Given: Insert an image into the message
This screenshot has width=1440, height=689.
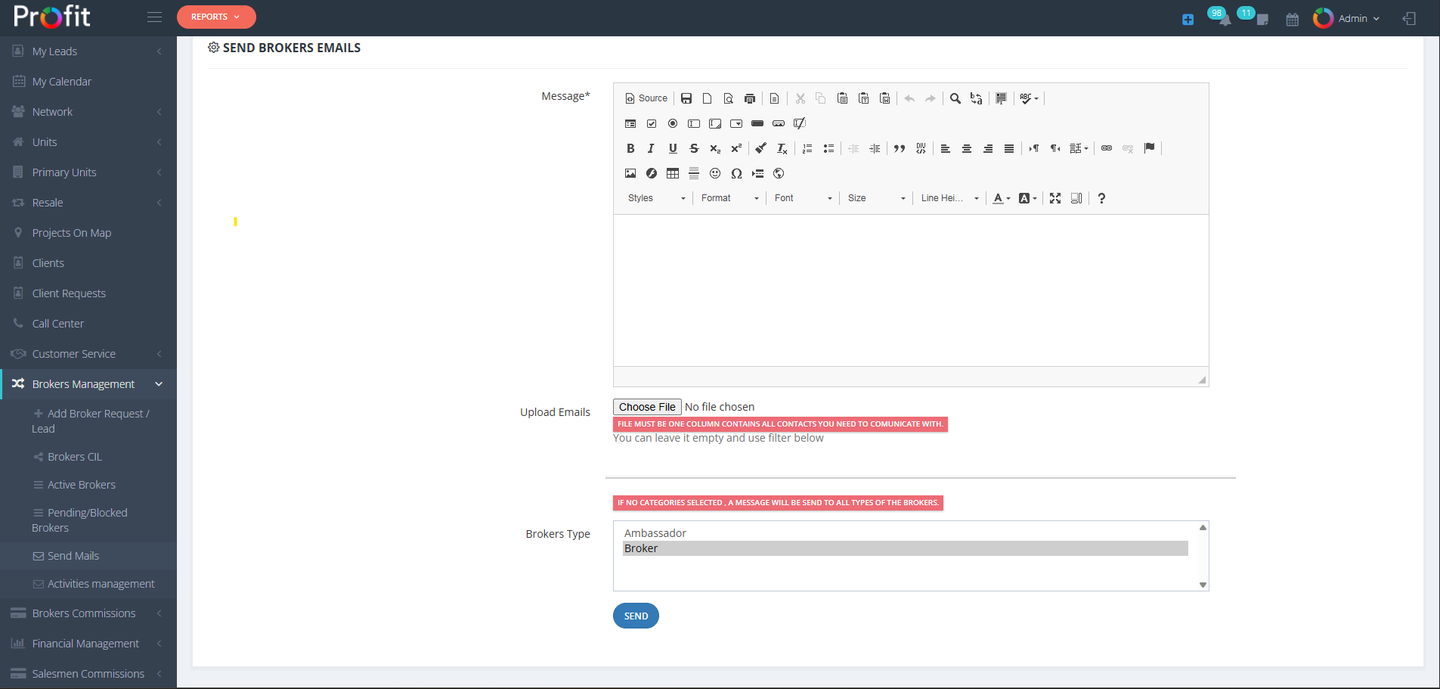Looking at the screenshot, I should [630, 173].
